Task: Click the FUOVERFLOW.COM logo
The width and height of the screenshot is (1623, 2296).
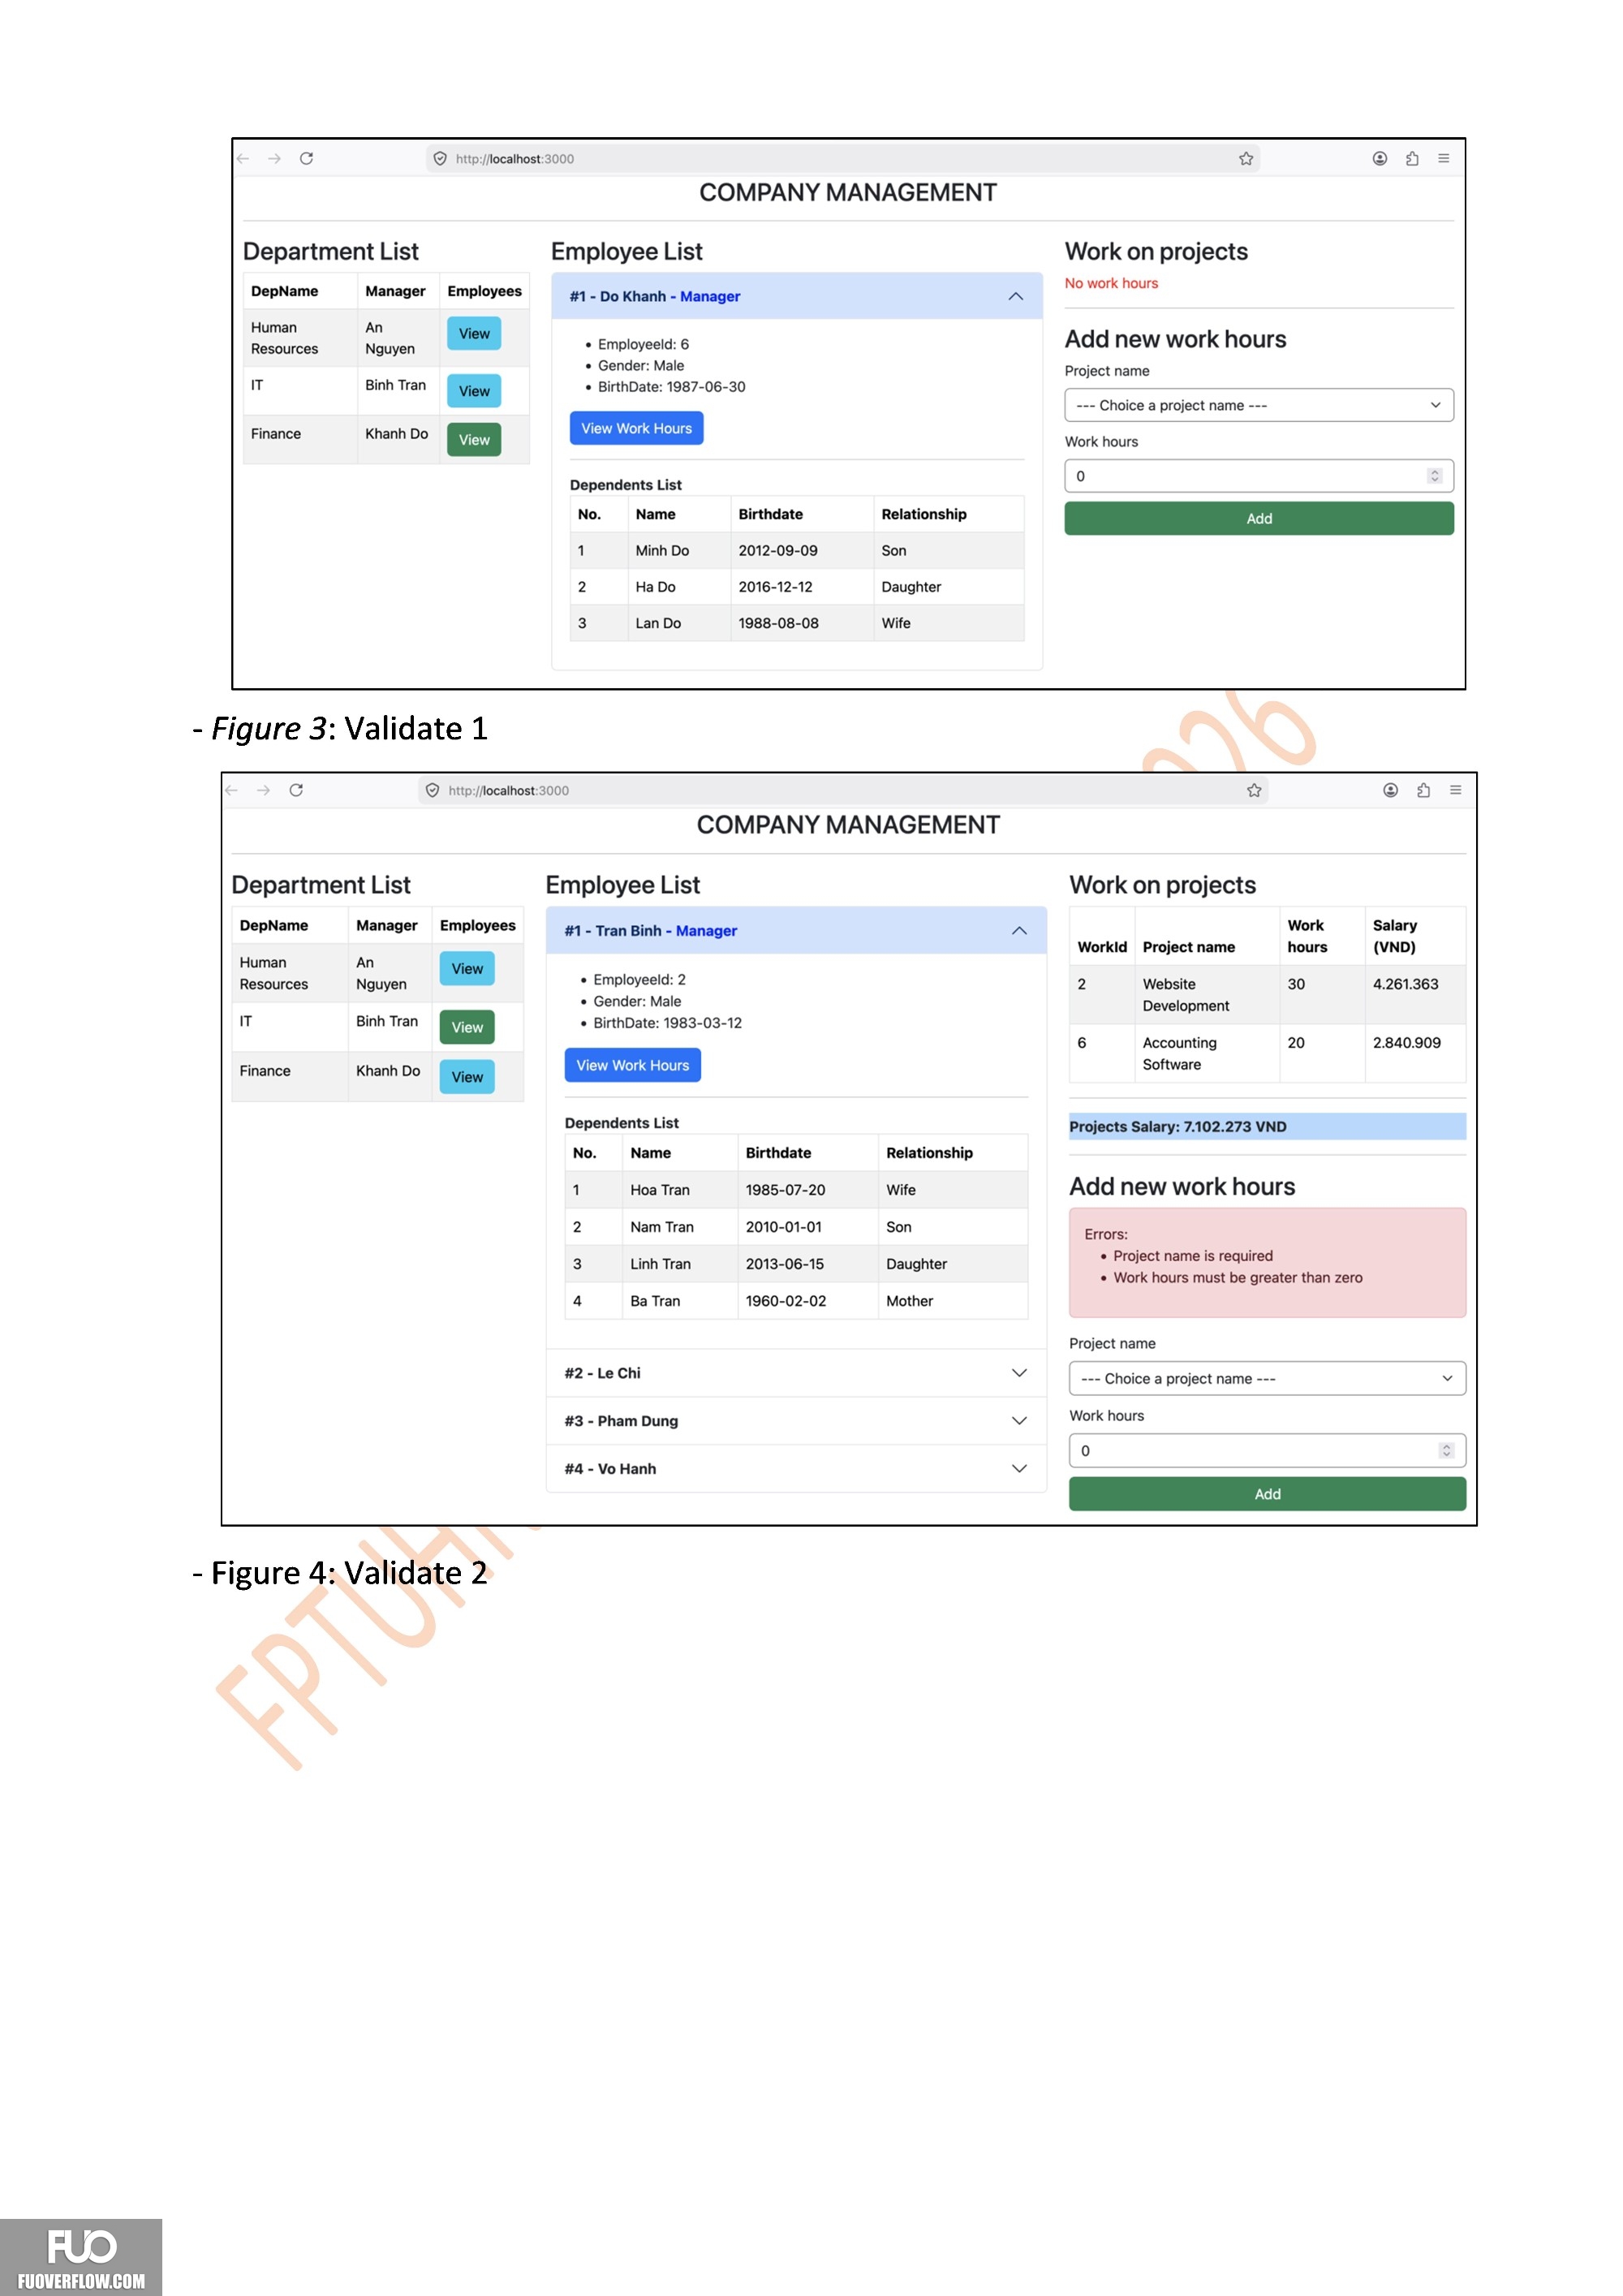Action: click(x=81, y=2257)
